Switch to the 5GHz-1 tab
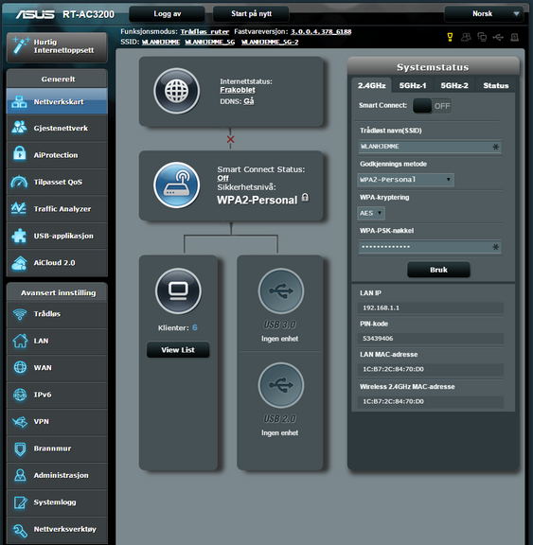Viewport: 533px width, 545px height. click(x=413, y=85)
